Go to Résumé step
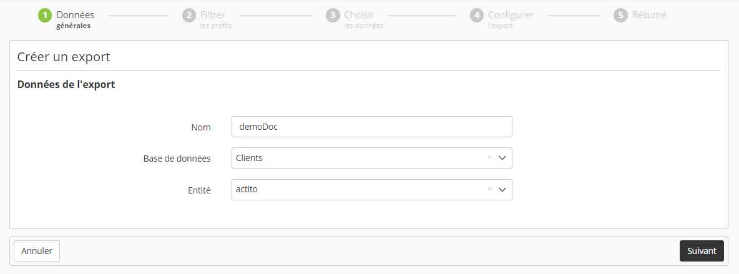Screen dimensions: 739x274 (x=649, y=15)
